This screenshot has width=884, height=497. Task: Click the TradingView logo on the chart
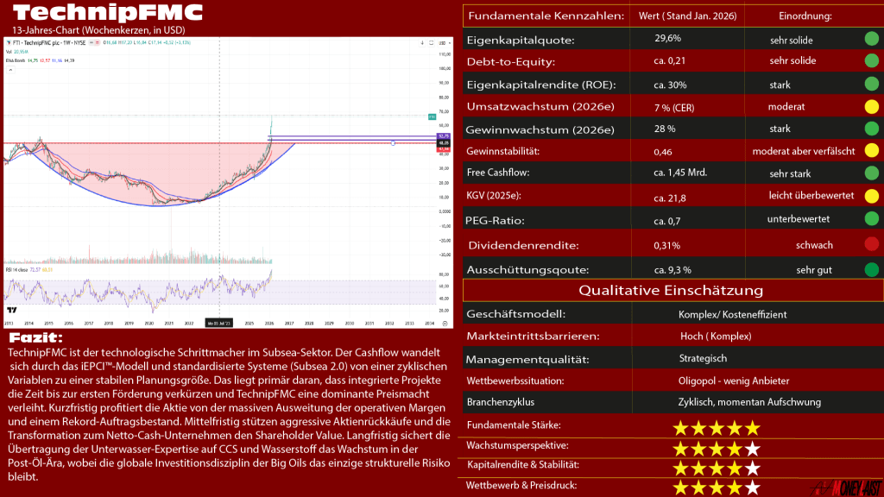click(x=12, y=309)
